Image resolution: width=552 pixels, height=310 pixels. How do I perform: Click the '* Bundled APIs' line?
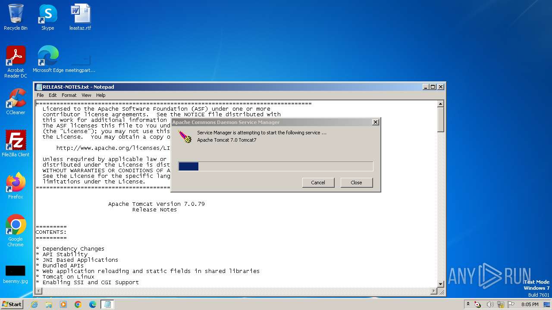coord(60,266)
